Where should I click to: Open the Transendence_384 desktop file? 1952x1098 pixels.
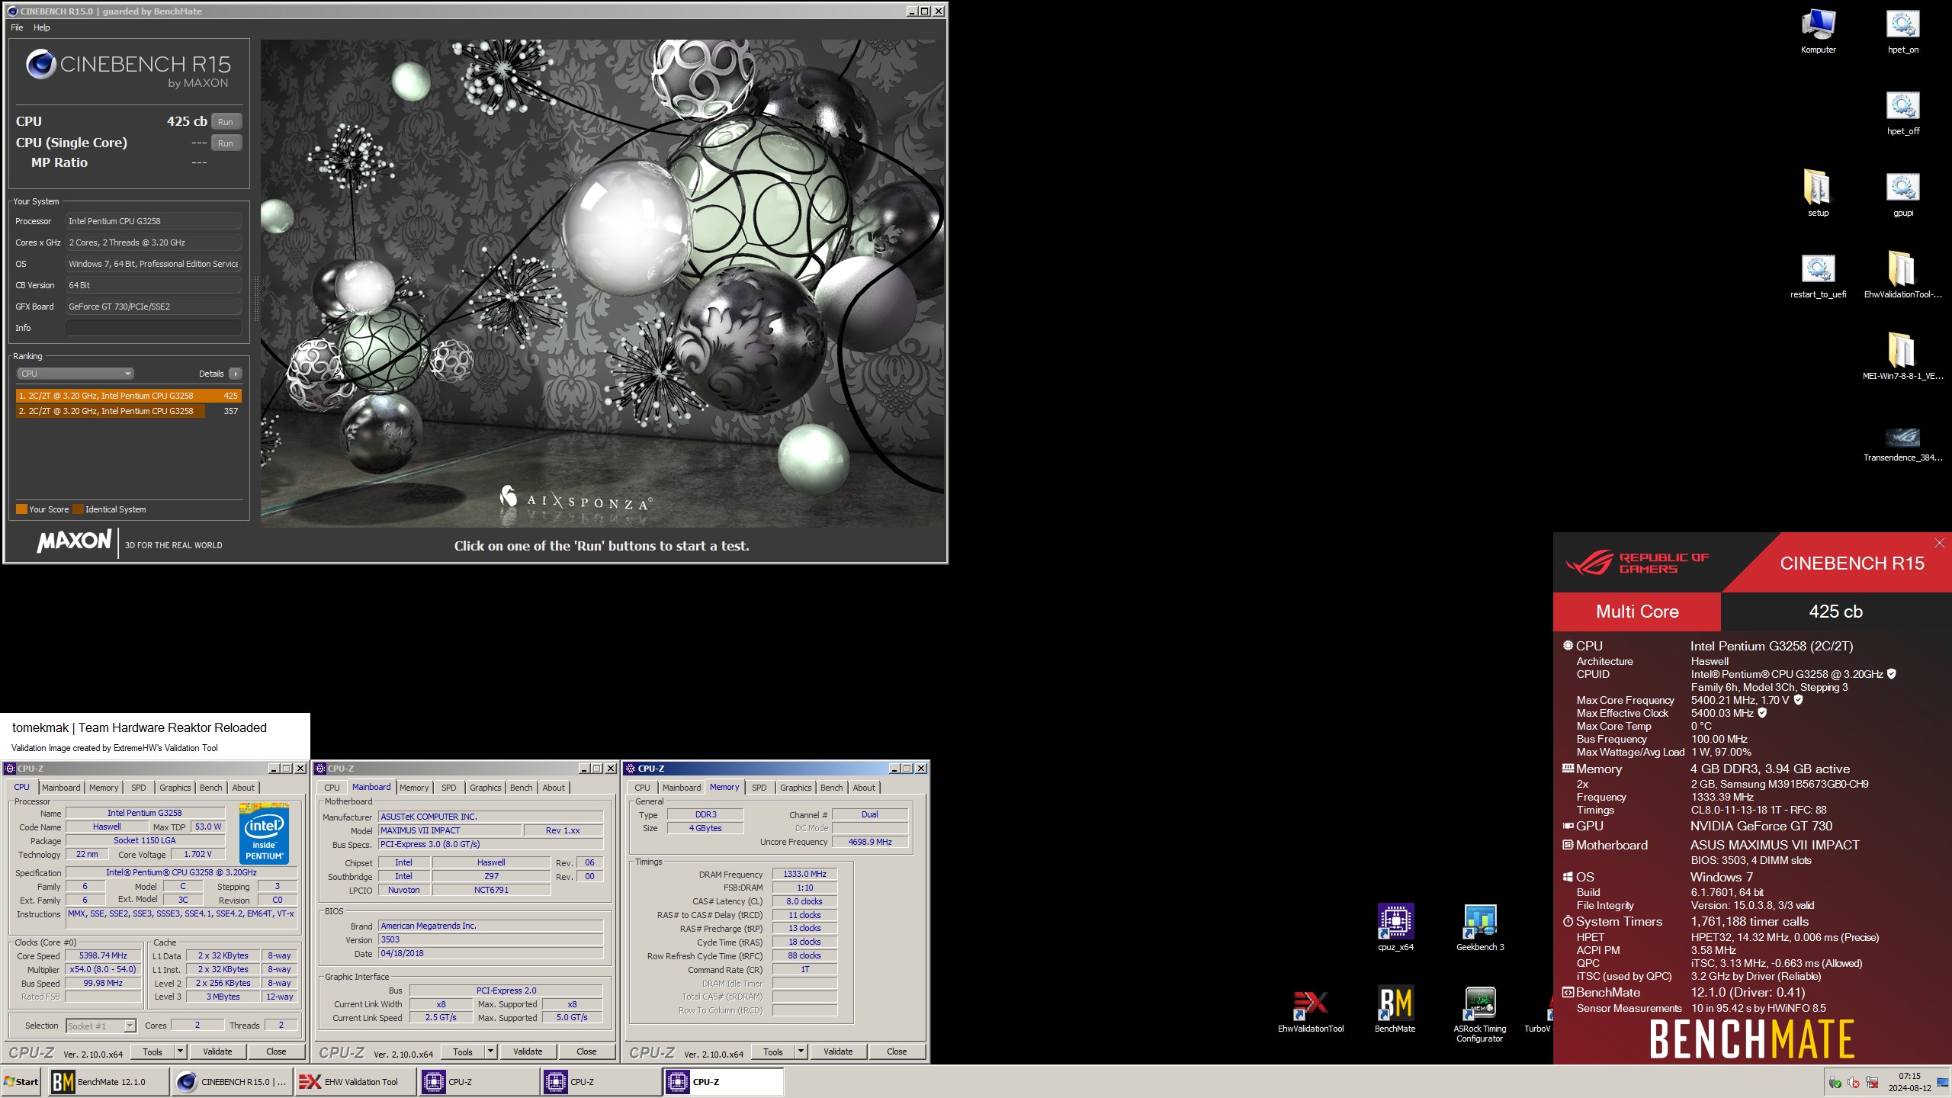pyautogui.click(x=1902, y=444)
